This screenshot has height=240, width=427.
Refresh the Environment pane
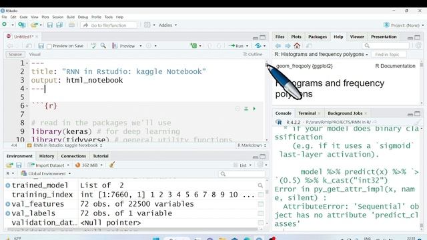coord(260,165)
